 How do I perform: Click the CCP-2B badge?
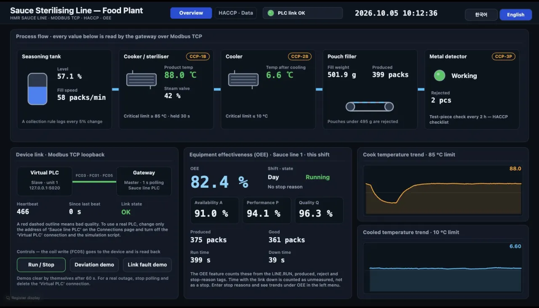300,56
